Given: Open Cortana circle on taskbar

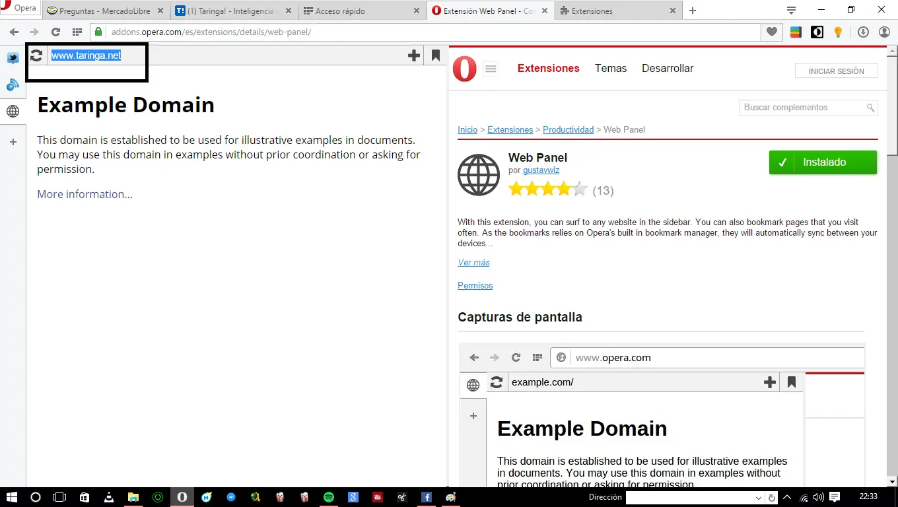Looking at the screenshot, I should (36, 497).
